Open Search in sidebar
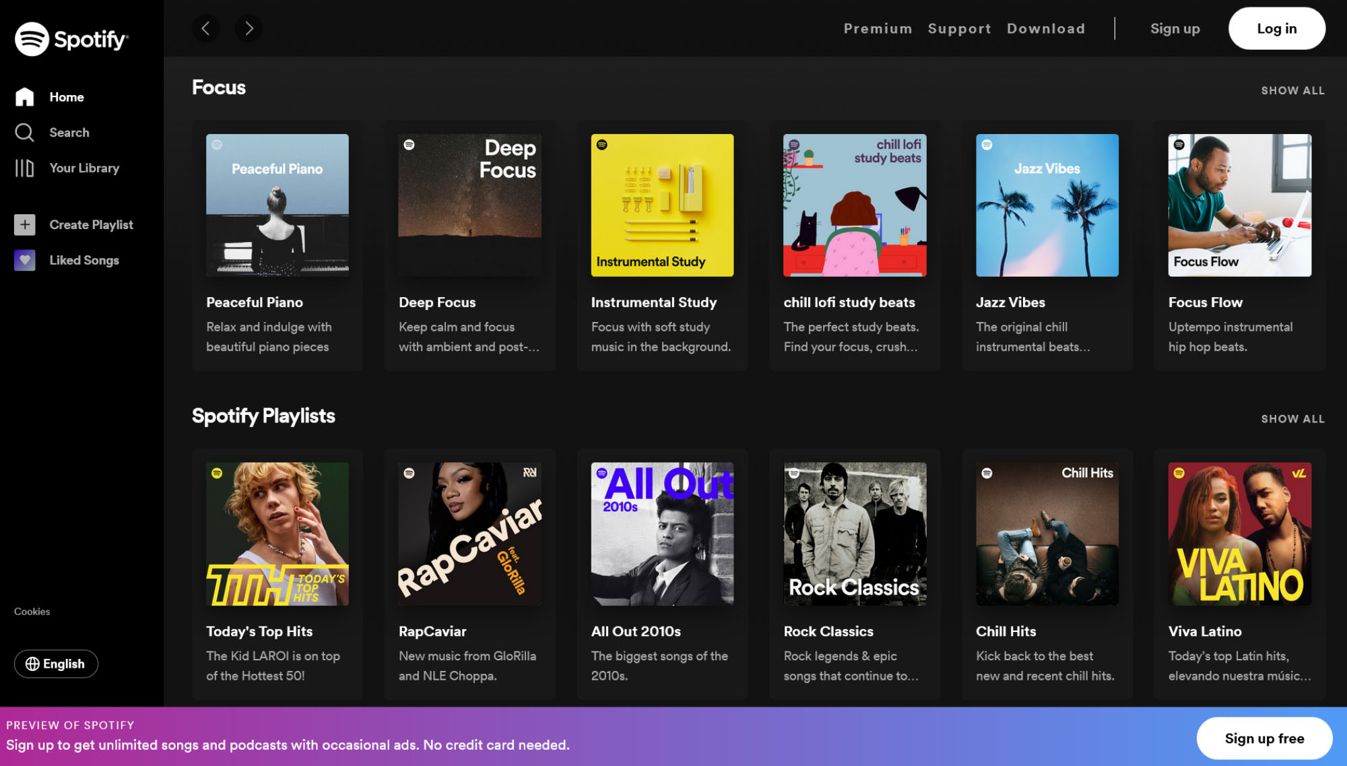1347x766 pixels. click(x=69, y=133)
